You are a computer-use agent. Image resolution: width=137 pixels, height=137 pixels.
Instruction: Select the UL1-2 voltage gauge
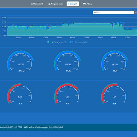click(21, 61)
